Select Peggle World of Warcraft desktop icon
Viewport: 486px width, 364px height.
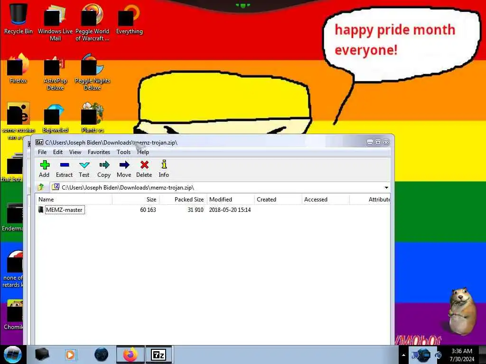click(x=92, y=22)
